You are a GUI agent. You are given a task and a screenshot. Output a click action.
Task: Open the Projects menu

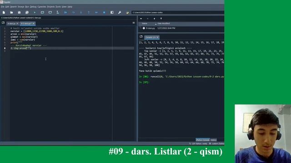point(51,7)
